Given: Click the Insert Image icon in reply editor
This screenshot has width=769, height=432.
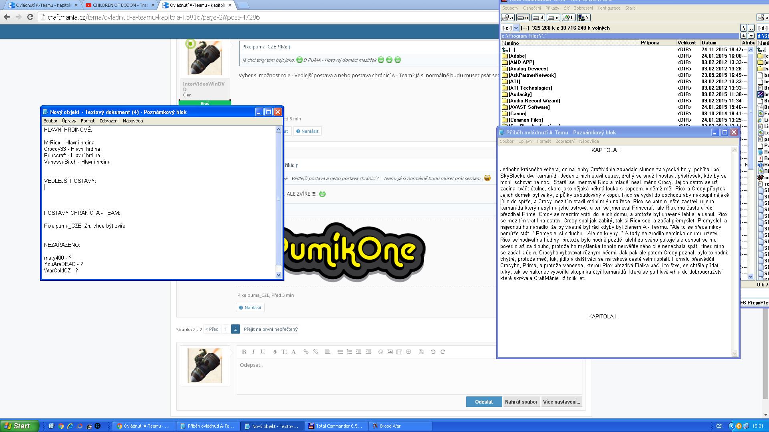Looking at the screenshot, I should 391,352.
